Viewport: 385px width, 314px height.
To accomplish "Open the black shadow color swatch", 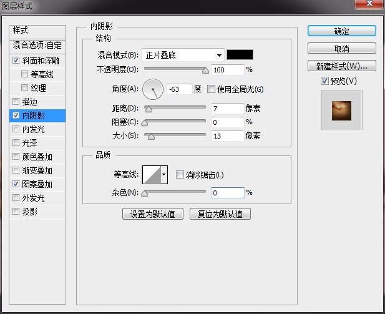I will [240, 54].
